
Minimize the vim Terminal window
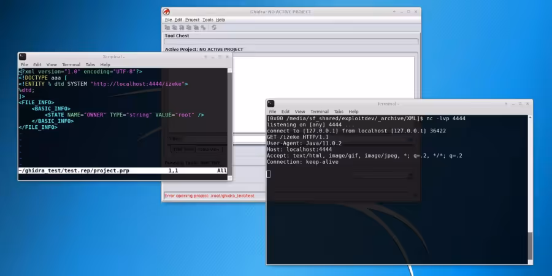point(213,56)
